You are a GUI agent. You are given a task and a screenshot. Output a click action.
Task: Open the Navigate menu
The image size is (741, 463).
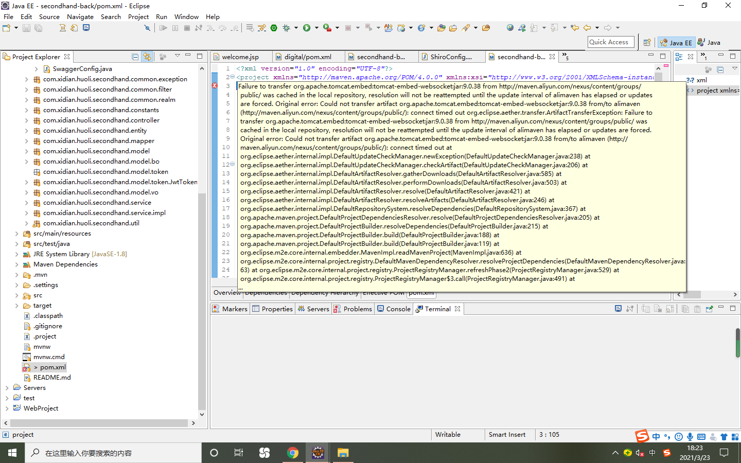pos(80,16)
